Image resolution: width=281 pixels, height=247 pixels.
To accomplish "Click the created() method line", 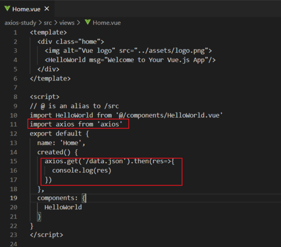I will tap(57, 152).
